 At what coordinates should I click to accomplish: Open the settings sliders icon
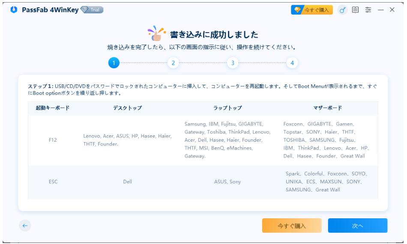coord(368,10)
